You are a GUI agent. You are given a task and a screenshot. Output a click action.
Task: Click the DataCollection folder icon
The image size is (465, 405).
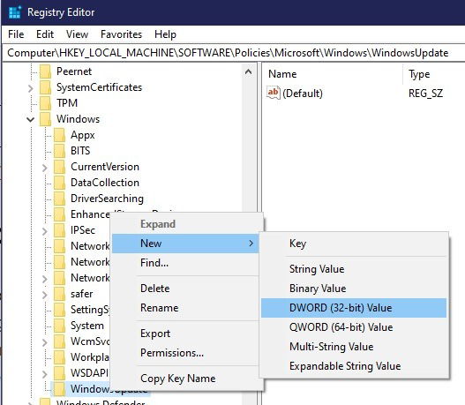click(x=59, y=183)
